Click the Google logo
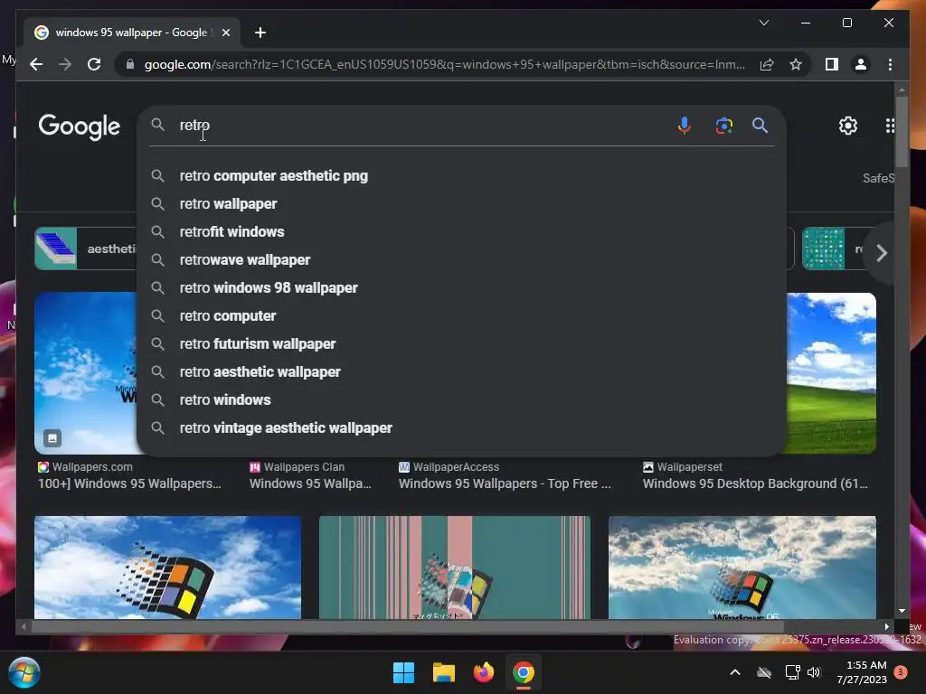The image size is (926, 694). (x=80, y=127)
